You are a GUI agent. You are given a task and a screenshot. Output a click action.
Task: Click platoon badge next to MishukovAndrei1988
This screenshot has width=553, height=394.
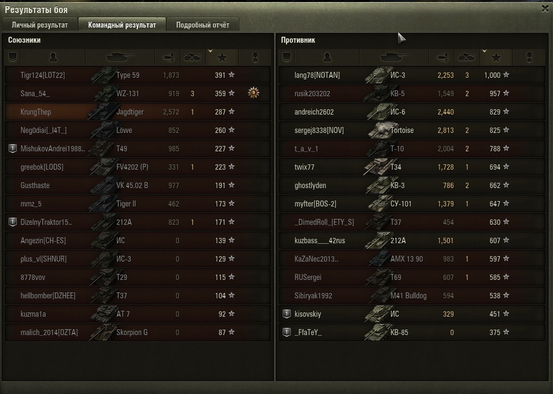(x=12, y=149)
